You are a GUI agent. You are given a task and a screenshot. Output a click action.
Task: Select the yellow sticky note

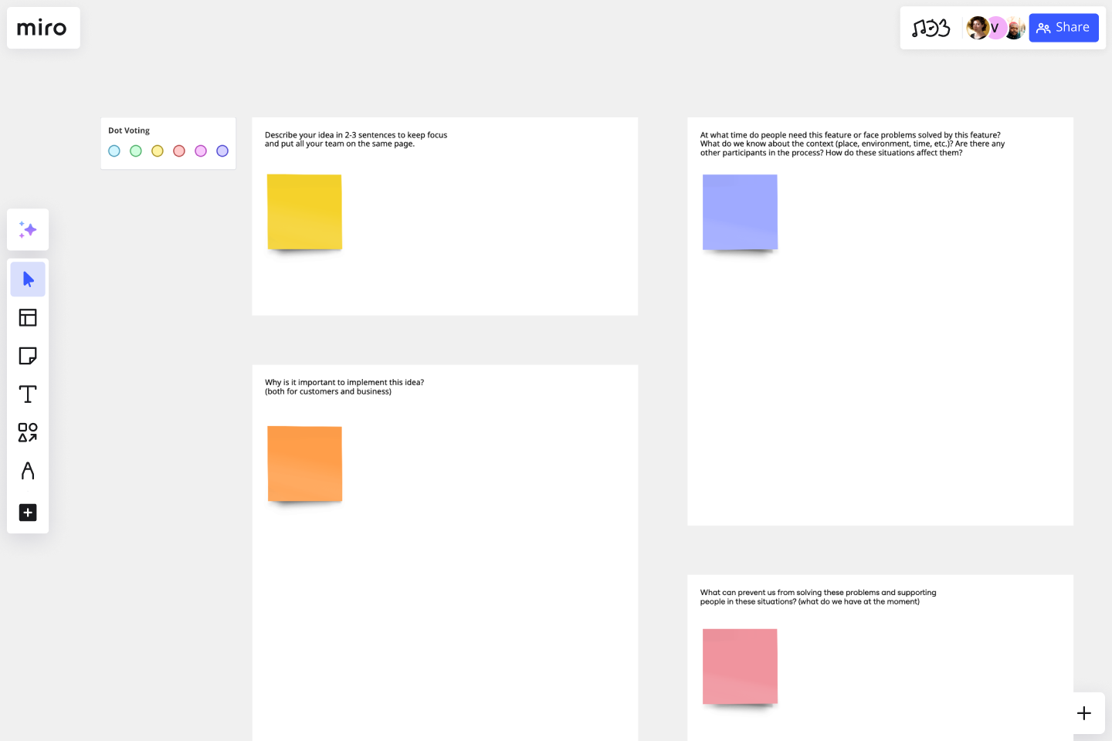304,211
